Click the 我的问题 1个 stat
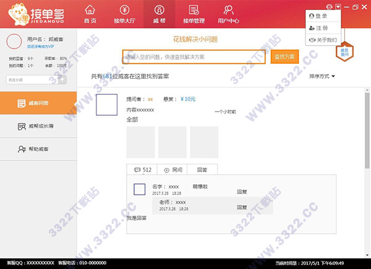Screen dimensions: 371x269 click(x=21, y=66)
